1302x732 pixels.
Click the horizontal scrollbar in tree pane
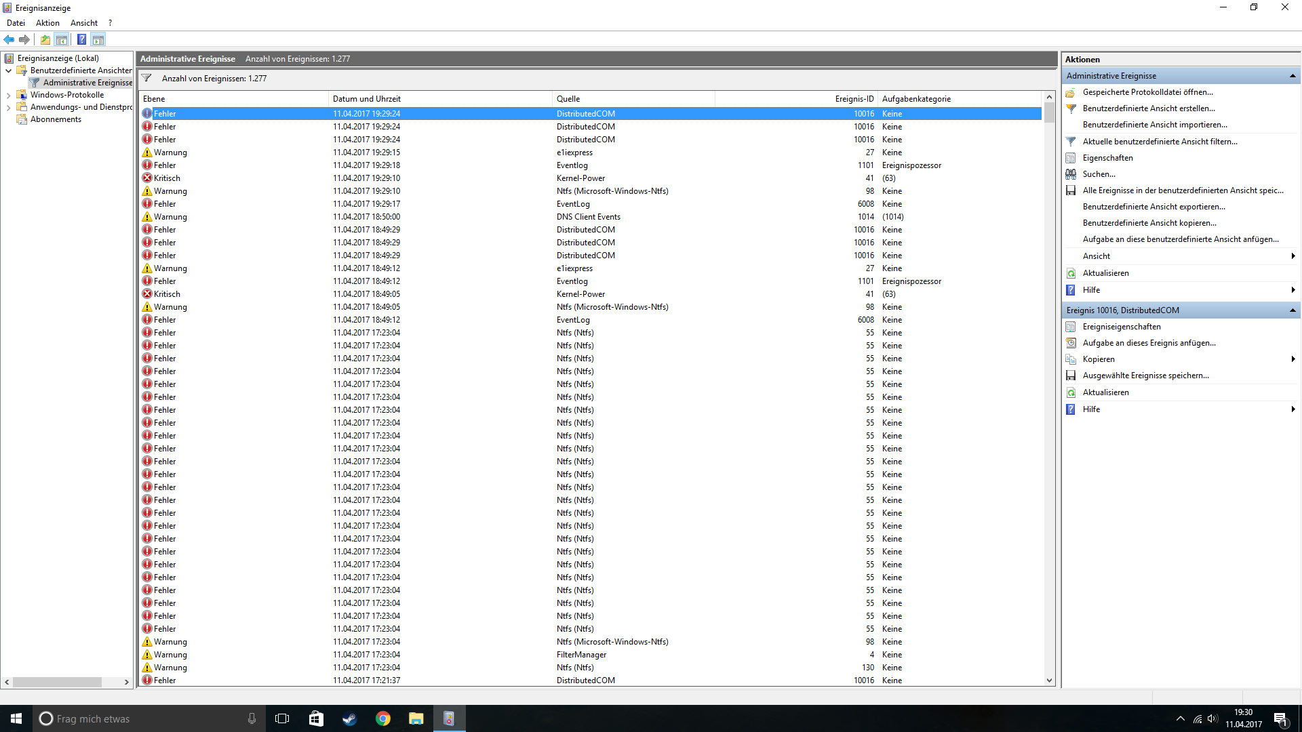pyautogui.click(x=57, y=682)
